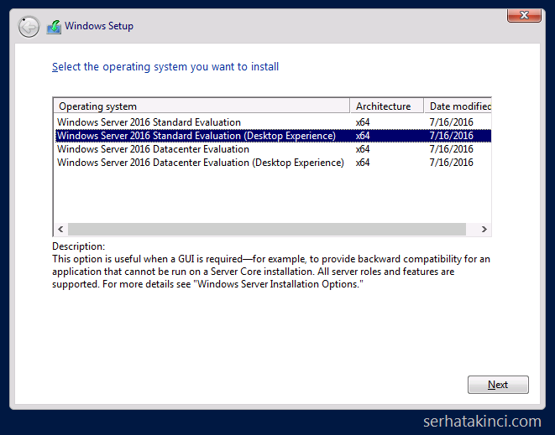Screen dimensions: 555x435
Task: Click the horizontal scrollbar thumb
Action: click(266, 230)
